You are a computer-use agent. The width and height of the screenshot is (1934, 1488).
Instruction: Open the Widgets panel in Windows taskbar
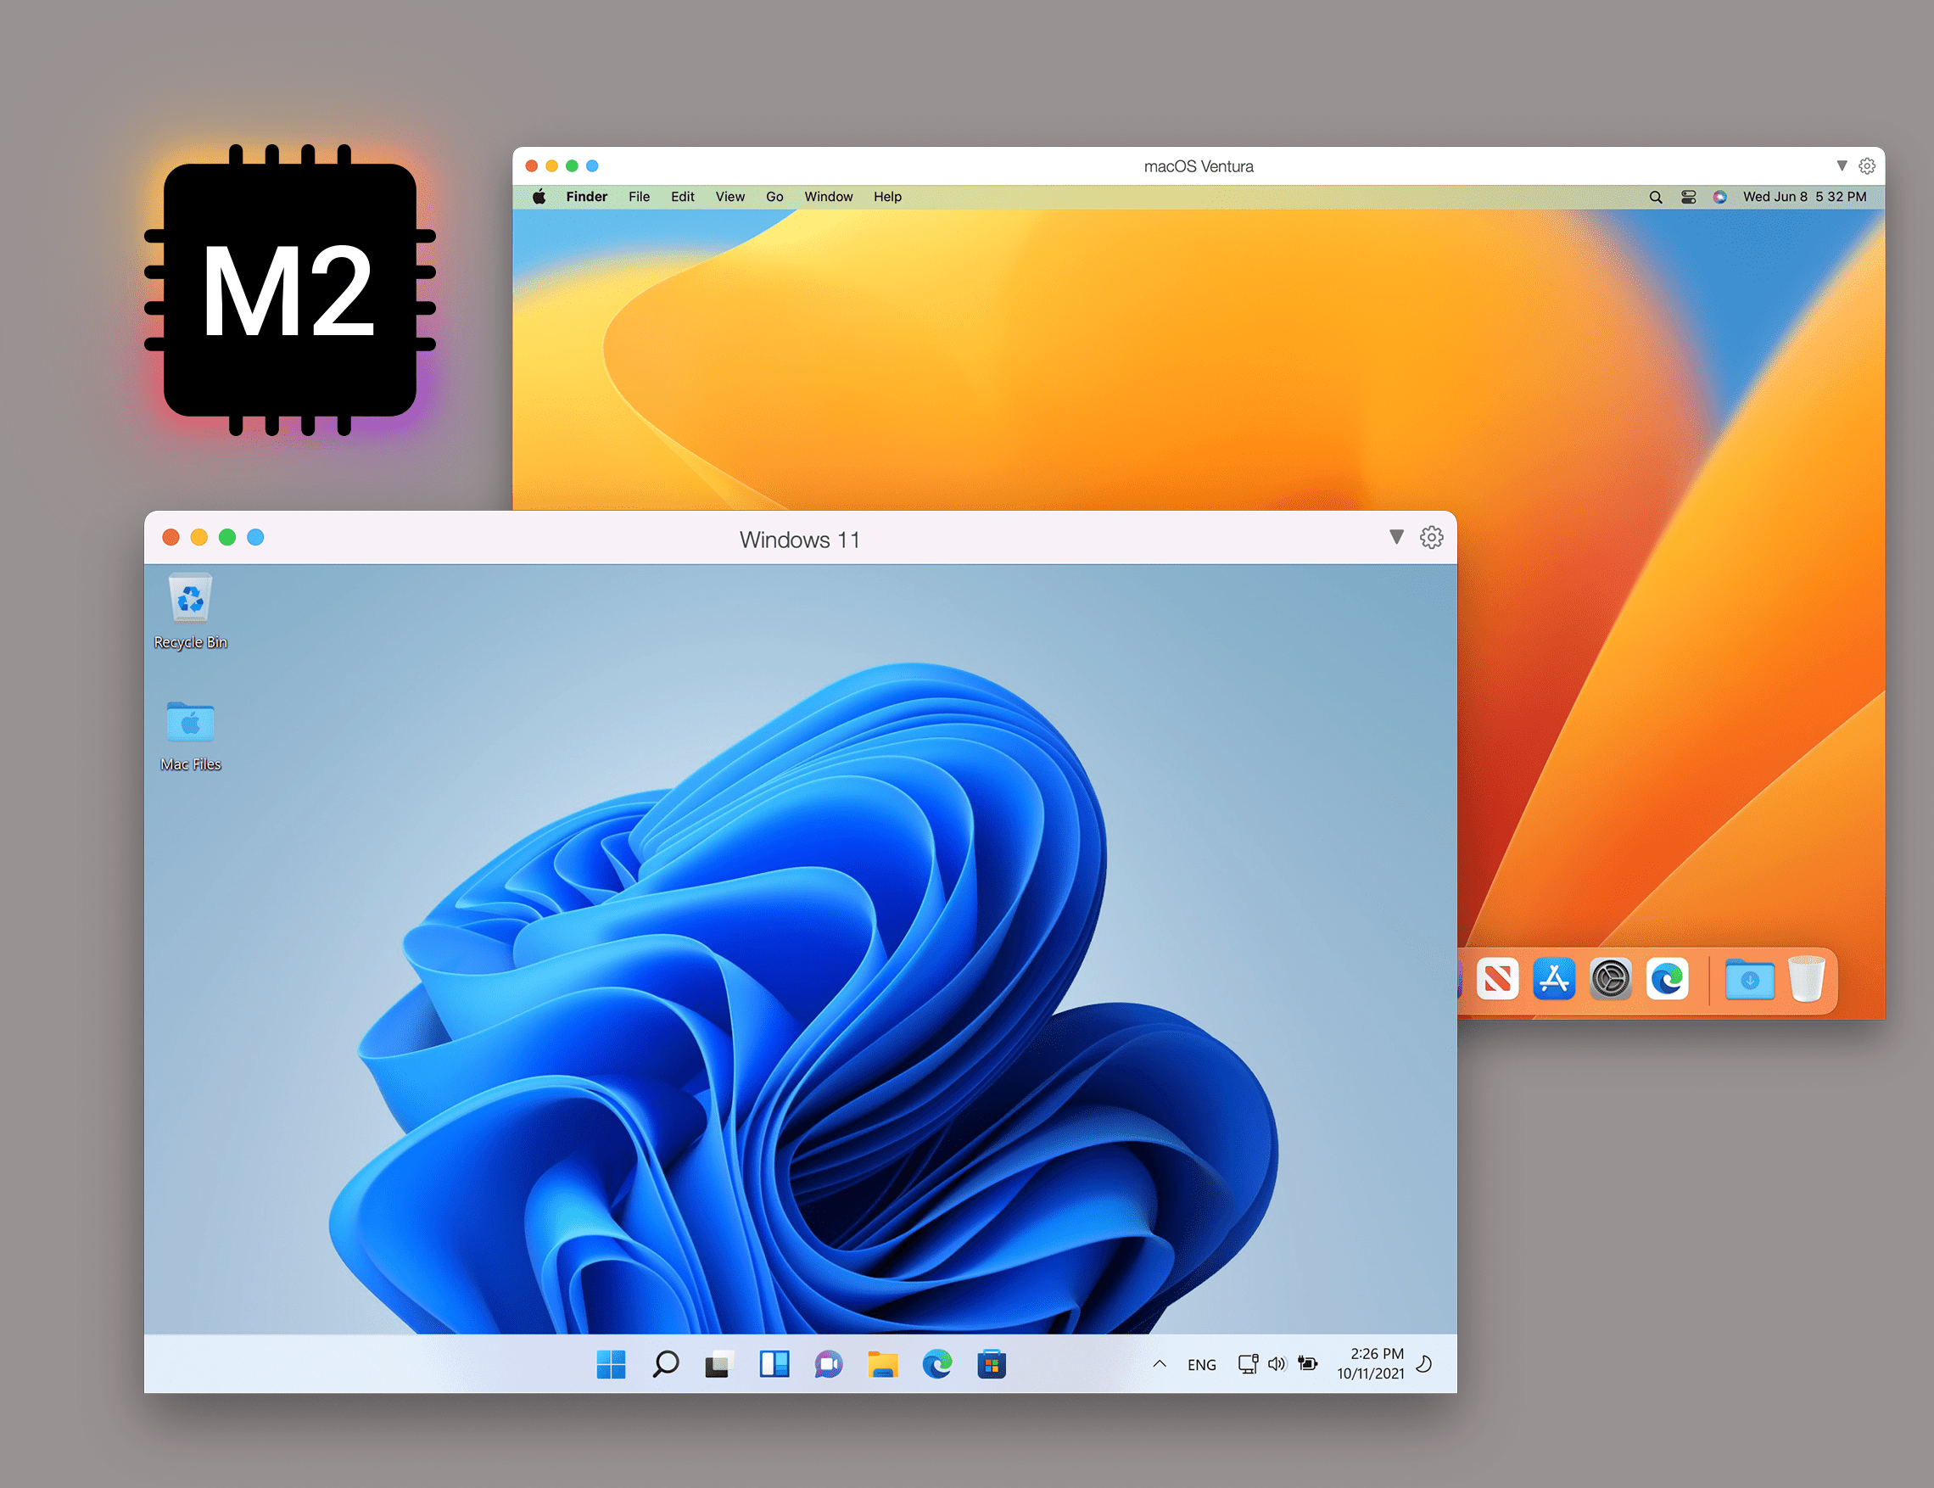(x=774, y=1364)
